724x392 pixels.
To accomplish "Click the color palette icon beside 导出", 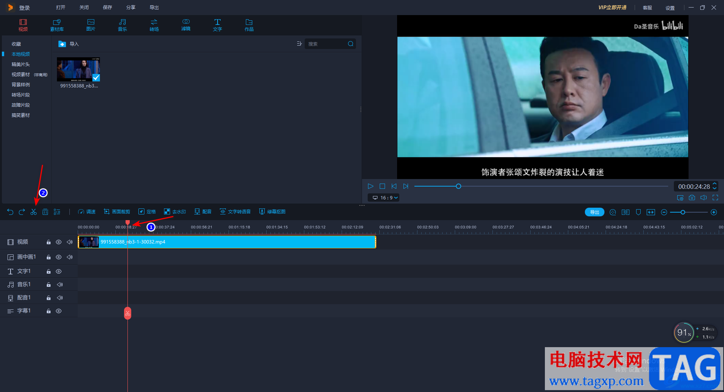I will (x=613, y=212).
